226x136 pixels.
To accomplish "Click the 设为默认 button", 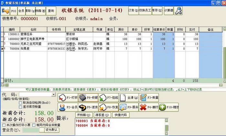I will [52, 130].
